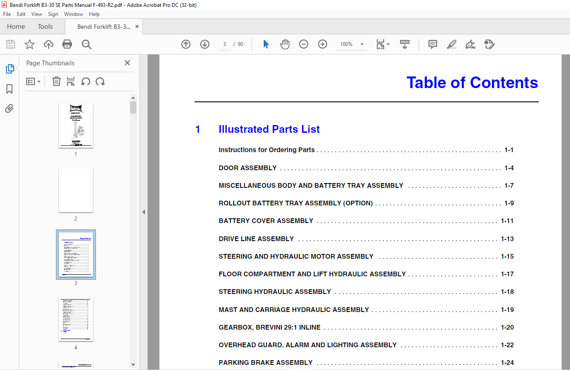Viewport: 570px width, 370px height.
Task: Open STEERING HYDRAULIC ASSEMBLY entry
Action: pyautogui.click(x=366, y=292)
